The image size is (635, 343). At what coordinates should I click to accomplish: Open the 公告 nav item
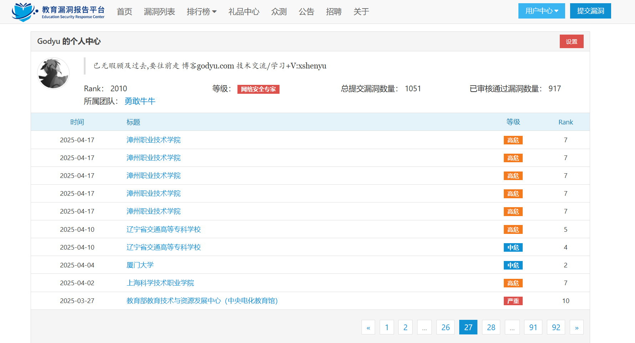click(306, 12)
